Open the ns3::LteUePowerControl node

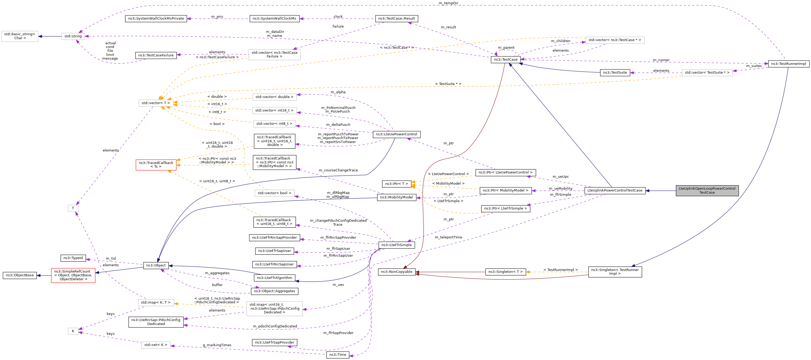coord(396,135)
